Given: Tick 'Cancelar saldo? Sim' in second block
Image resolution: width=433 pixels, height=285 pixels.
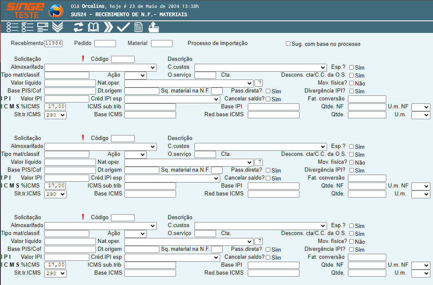Looking at the screenshot, I should point(268,178).
